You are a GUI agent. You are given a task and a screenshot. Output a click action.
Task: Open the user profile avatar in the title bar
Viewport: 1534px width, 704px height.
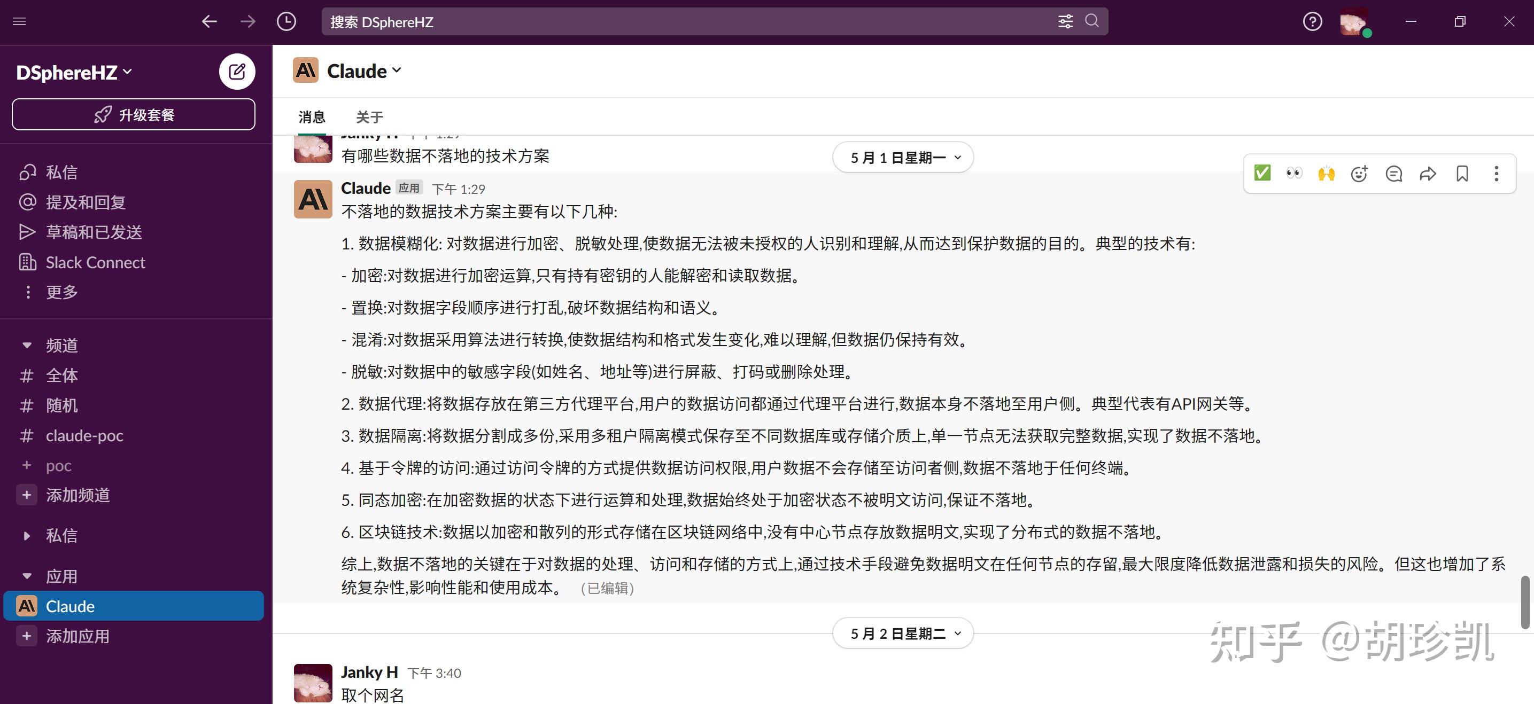click(x=1354, y=21)
